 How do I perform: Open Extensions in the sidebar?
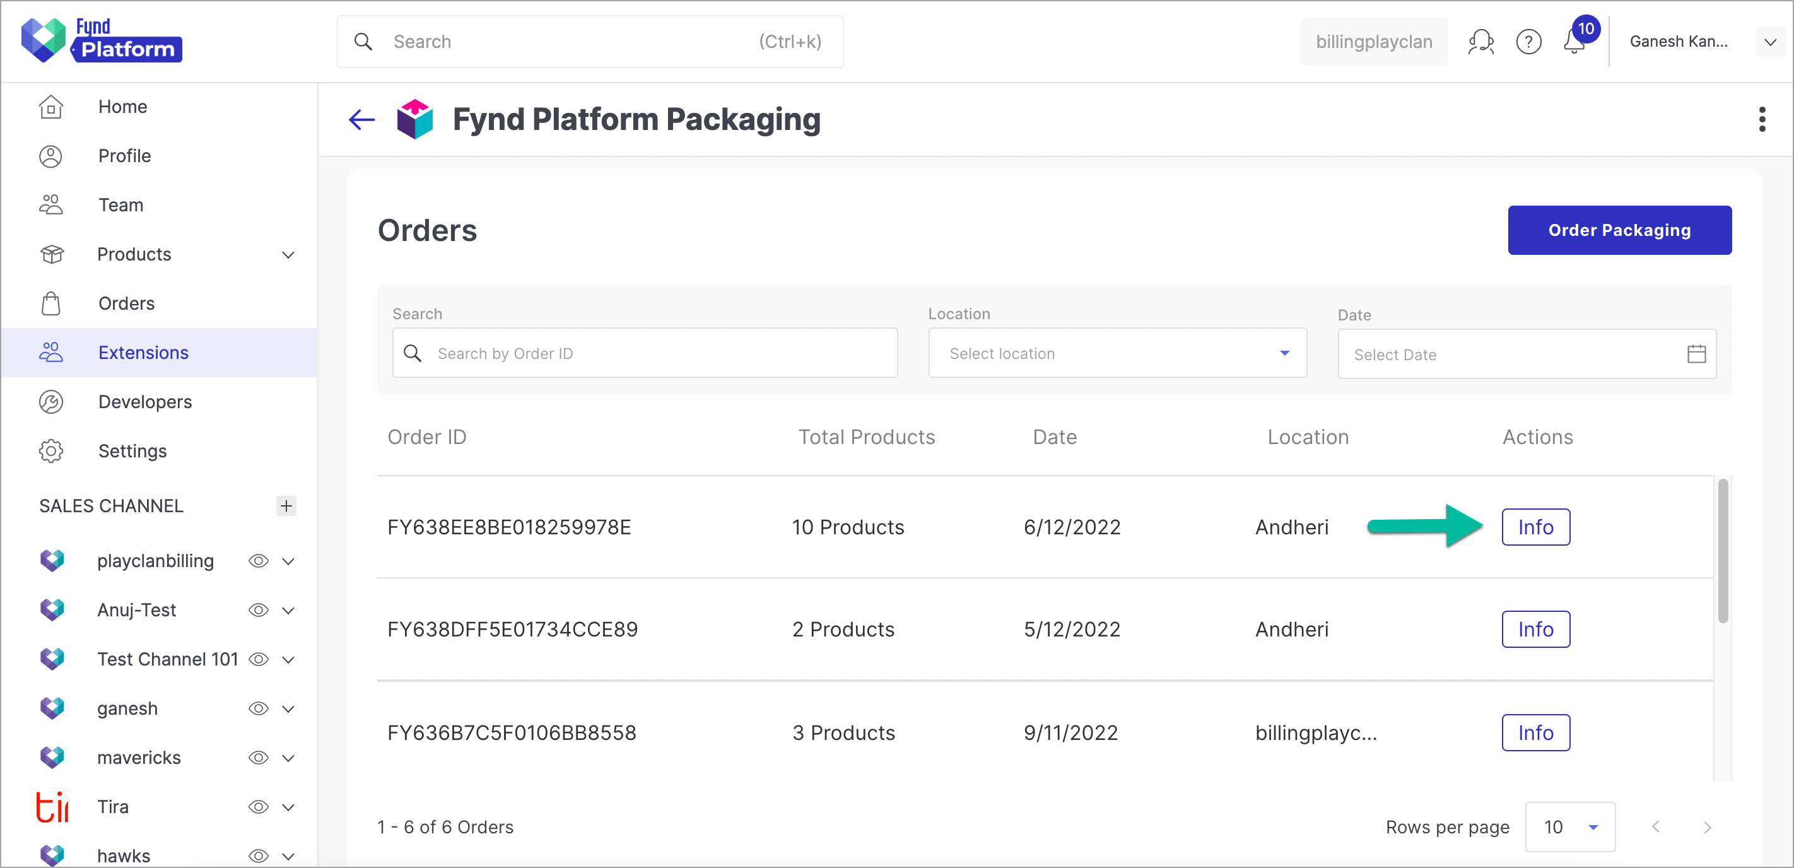[x=159, y=353]
